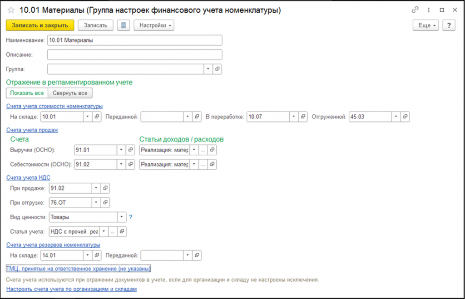Expand the cost article Реализация dropdown
The height and width of the screenshot is (299, 465).
(194, 164)
